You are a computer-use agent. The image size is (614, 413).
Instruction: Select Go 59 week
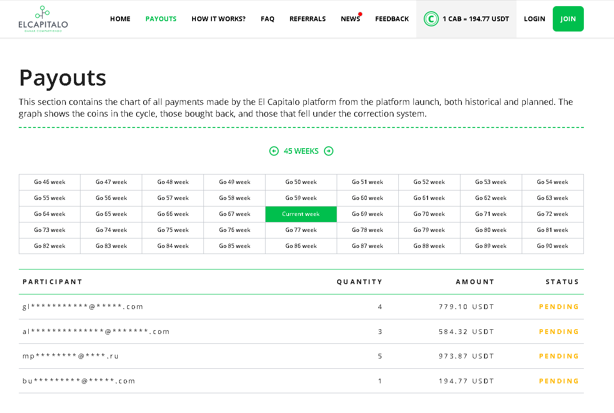pos(301,198)
